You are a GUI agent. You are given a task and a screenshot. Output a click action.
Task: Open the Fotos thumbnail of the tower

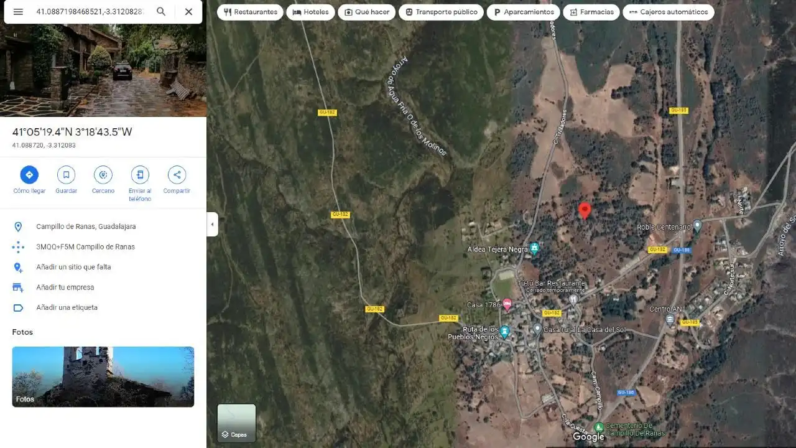(103, 376)
